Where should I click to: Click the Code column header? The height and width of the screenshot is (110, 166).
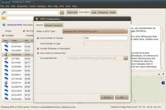(17, 40)
